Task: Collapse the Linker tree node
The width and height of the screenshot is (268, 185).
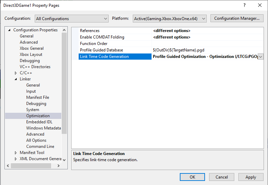Action: (x=16, y=79)
